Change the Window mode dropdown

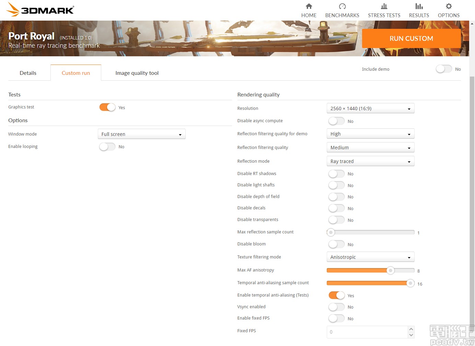141,134
